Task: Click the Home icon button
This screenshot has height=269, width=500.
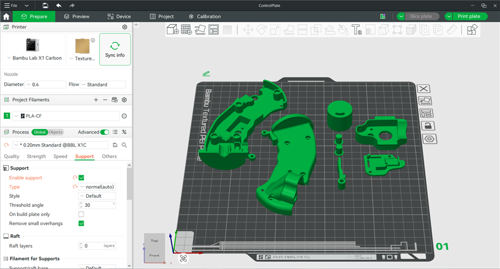Action: pyautogui.click(x=7, y=16)
